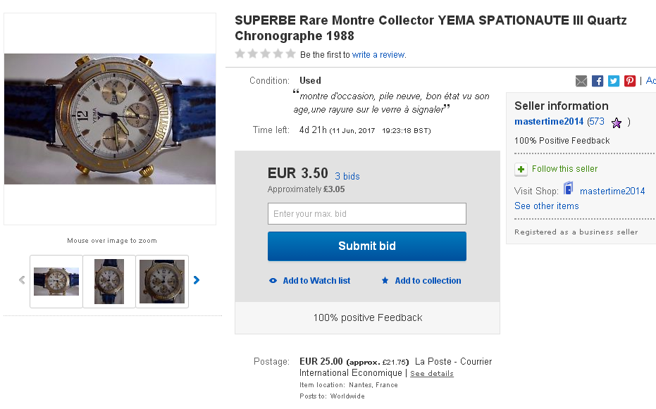
Task: Click star icon beside Add to collection
Action: 385,281
